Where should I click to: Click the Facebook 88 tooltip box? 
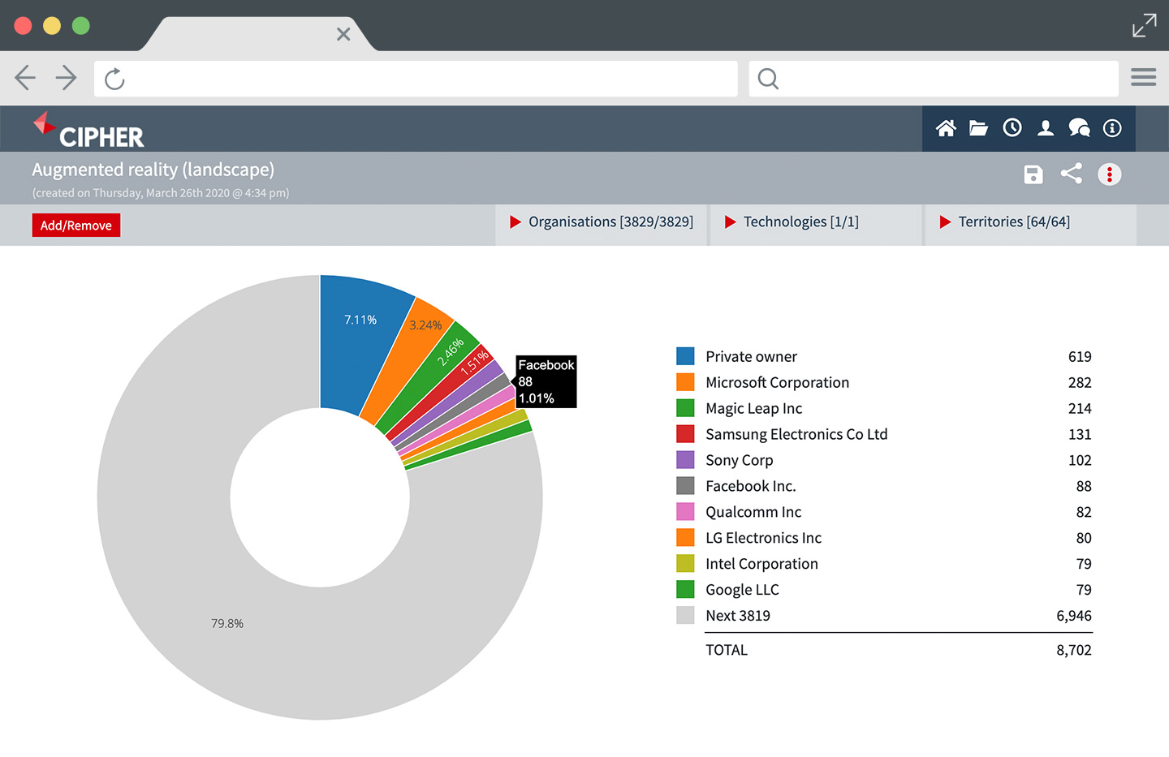546,381
